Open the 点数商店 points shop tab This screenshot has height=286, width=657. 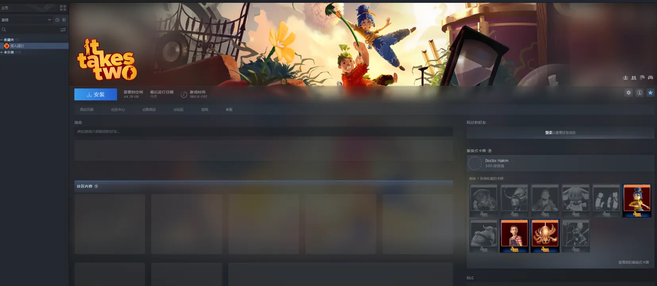coord(149,110)
